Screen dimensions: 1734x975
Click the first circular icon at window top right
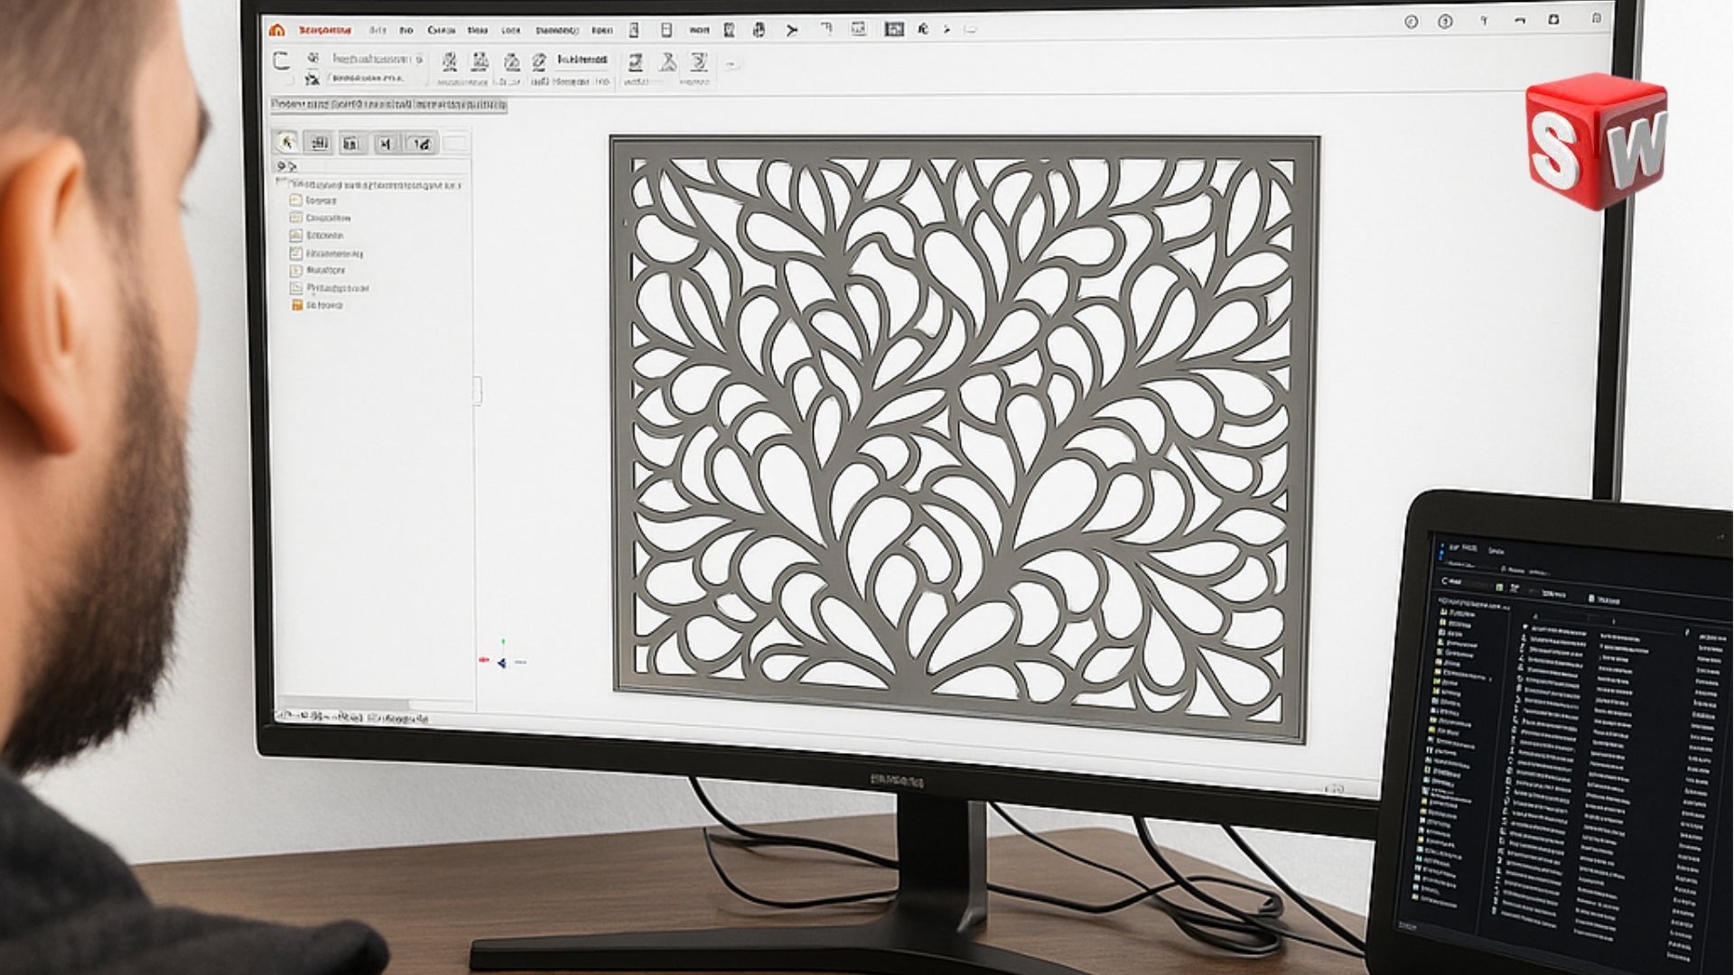[x=1412, y=22]
